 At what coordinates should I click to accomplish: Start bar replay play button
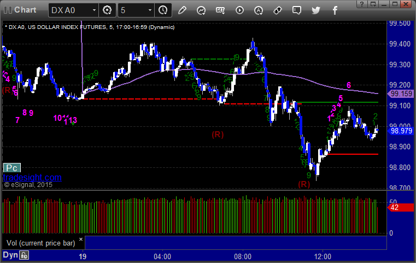point(239,10)
